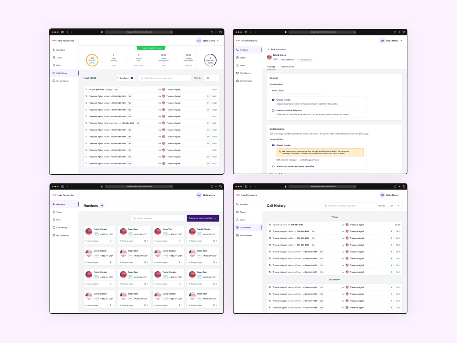Image resolution: width=457 pixels, height=343 pixels.
Task: Search field in the Call History window
Action: click(348, 206)
